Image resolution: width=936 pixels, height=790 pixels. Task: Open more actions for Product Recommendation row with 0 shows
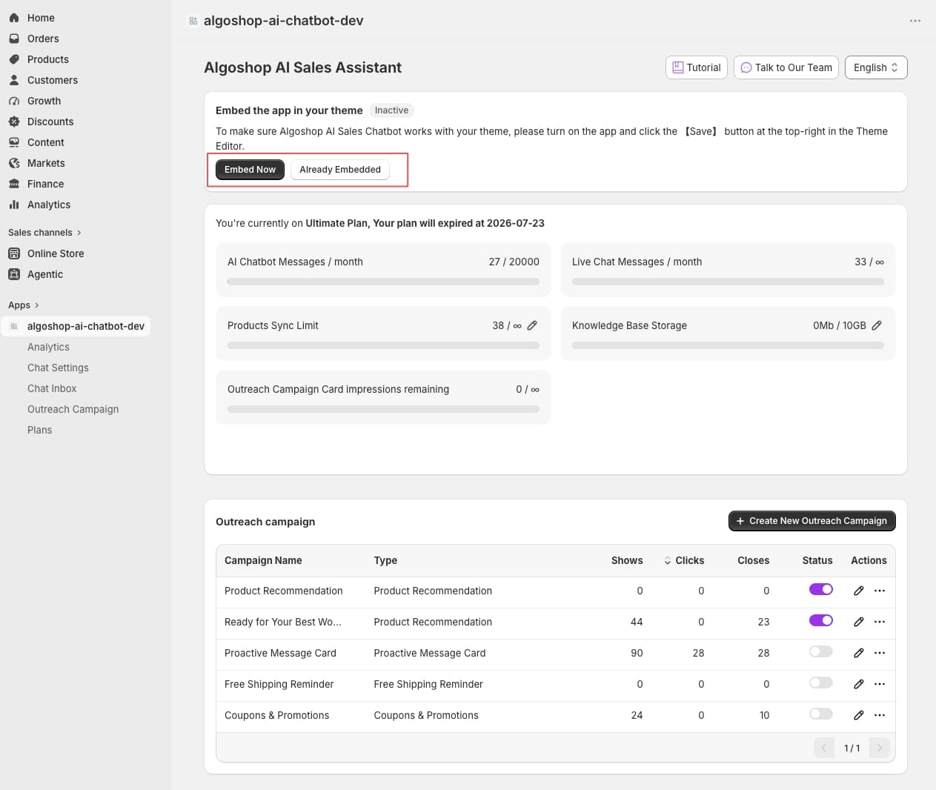point(880,591)
